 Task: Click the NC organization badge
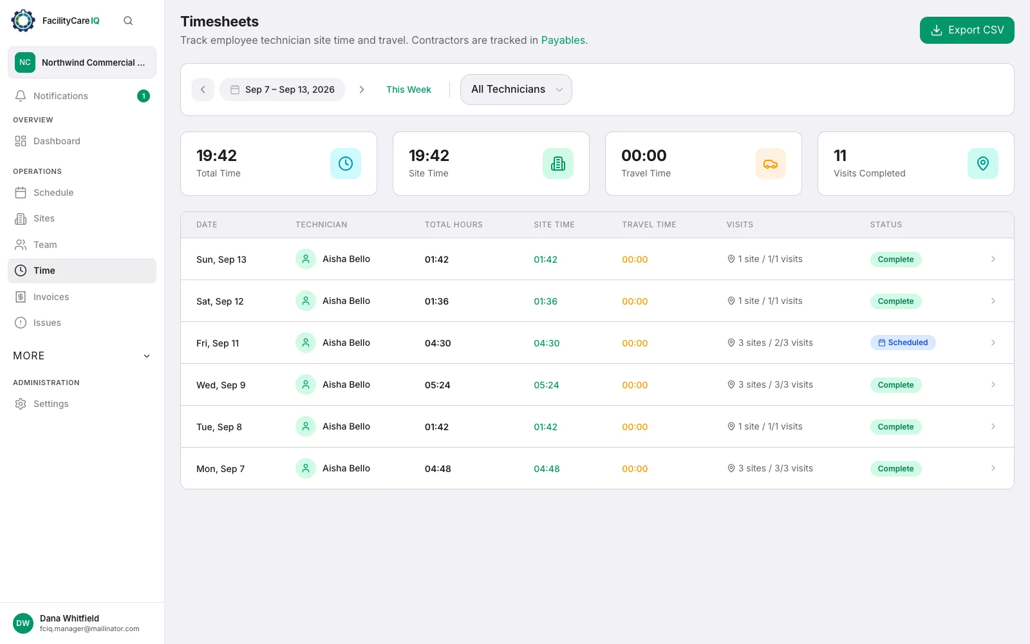[25, 62]
